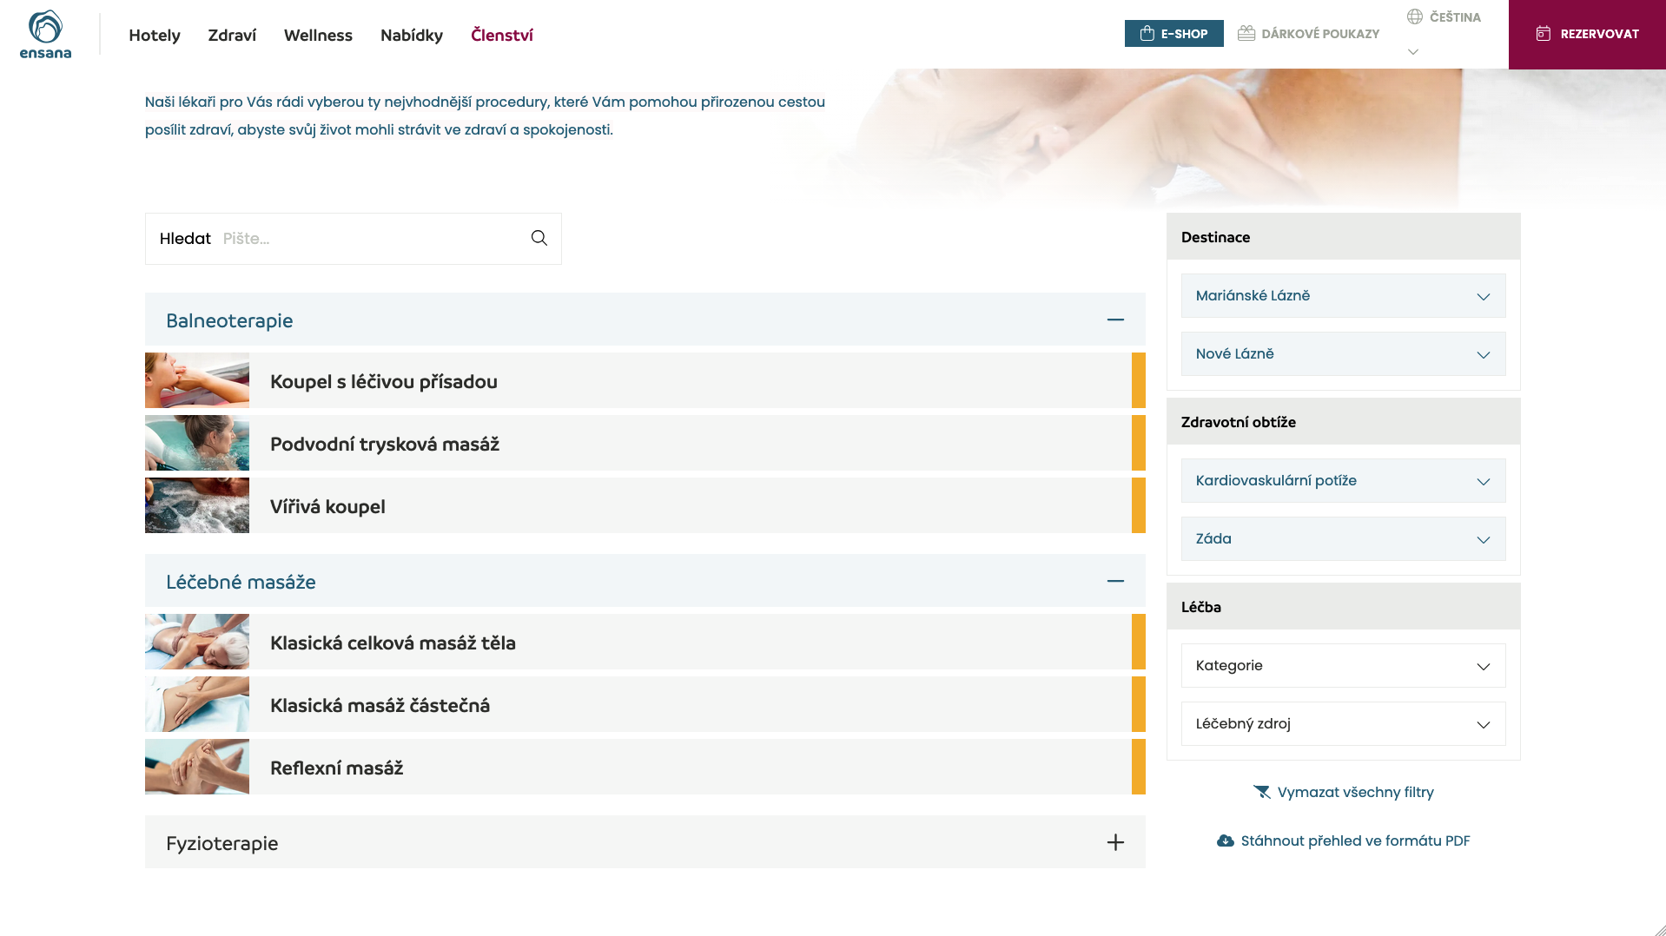Expand the Fyzioterapie section
Image resolution: width=1666 pixels, height=936 pixels.
pos(1115,842)
